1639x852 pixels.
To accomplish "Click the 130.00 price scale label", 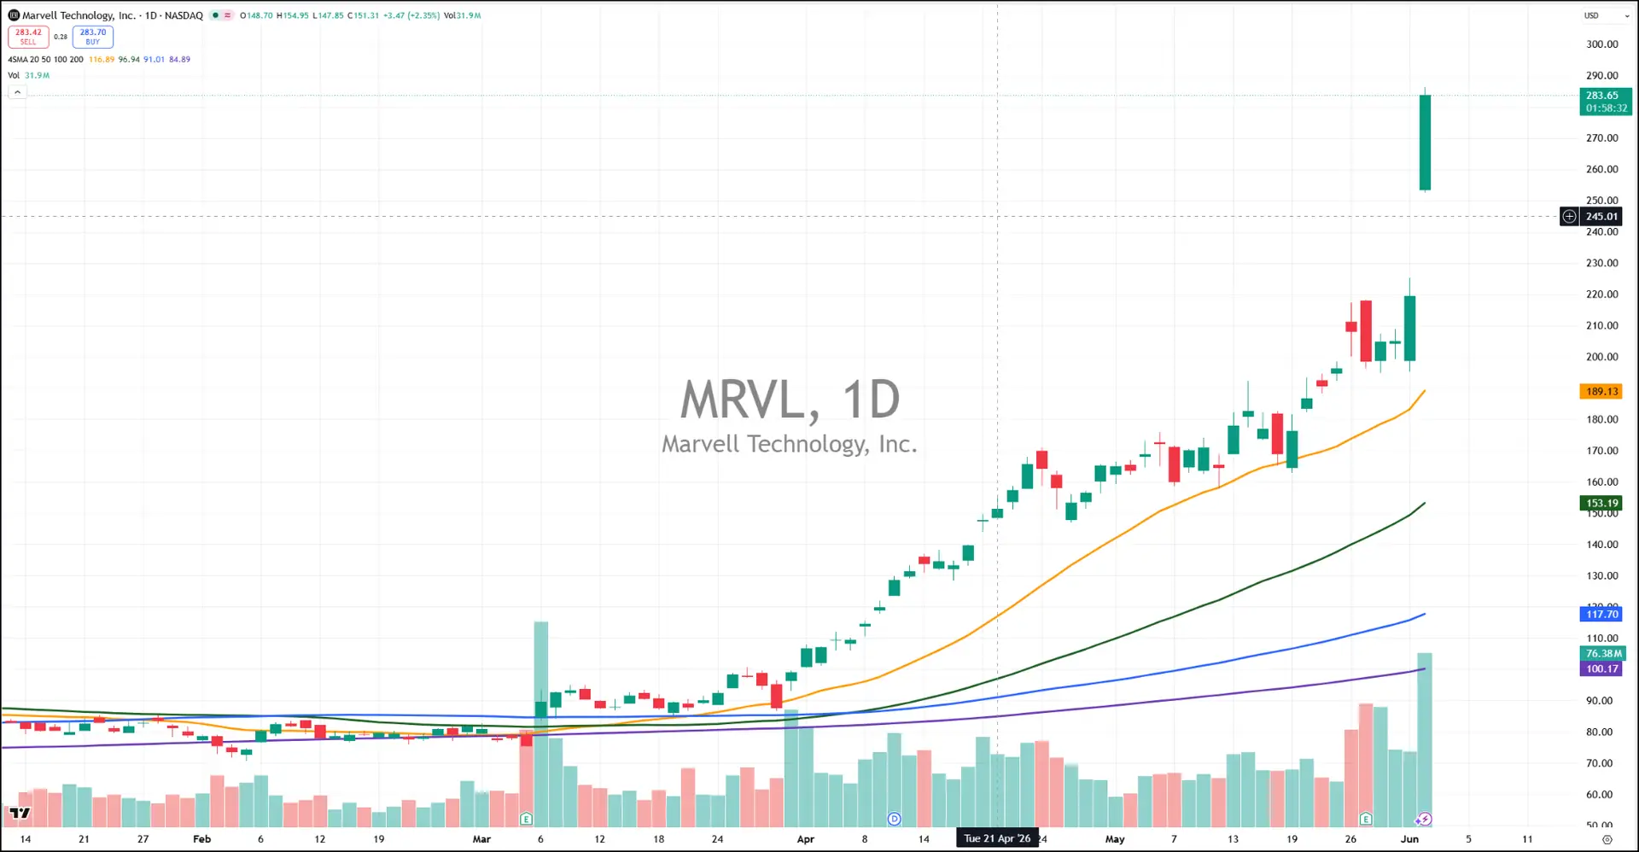I will (1602, 576).
